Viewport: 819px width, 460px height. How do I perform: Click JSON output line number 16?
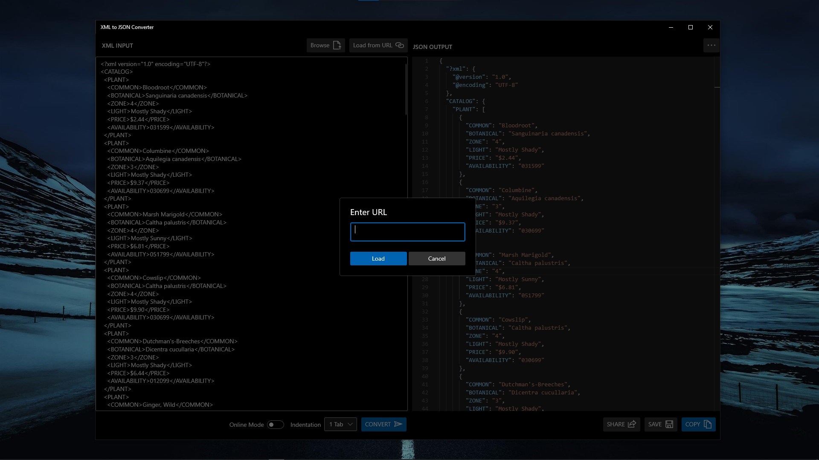point(425,182)
